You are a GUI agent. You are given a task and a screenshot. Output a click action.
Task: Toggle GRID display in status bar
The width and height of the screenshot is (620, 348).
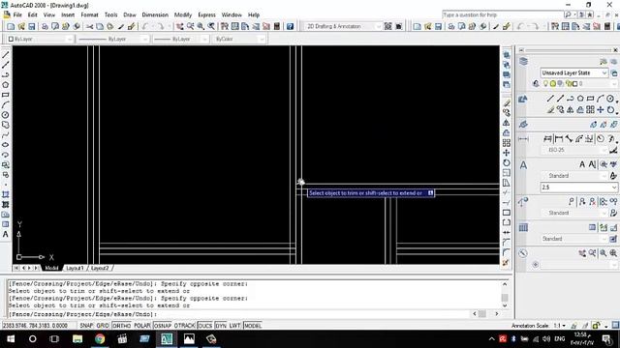(103, 326)
